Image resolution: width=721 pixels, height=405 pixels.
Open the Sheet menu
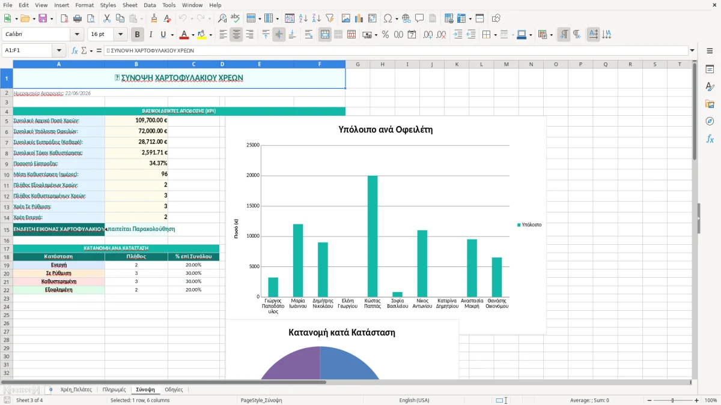click(130, 5)
